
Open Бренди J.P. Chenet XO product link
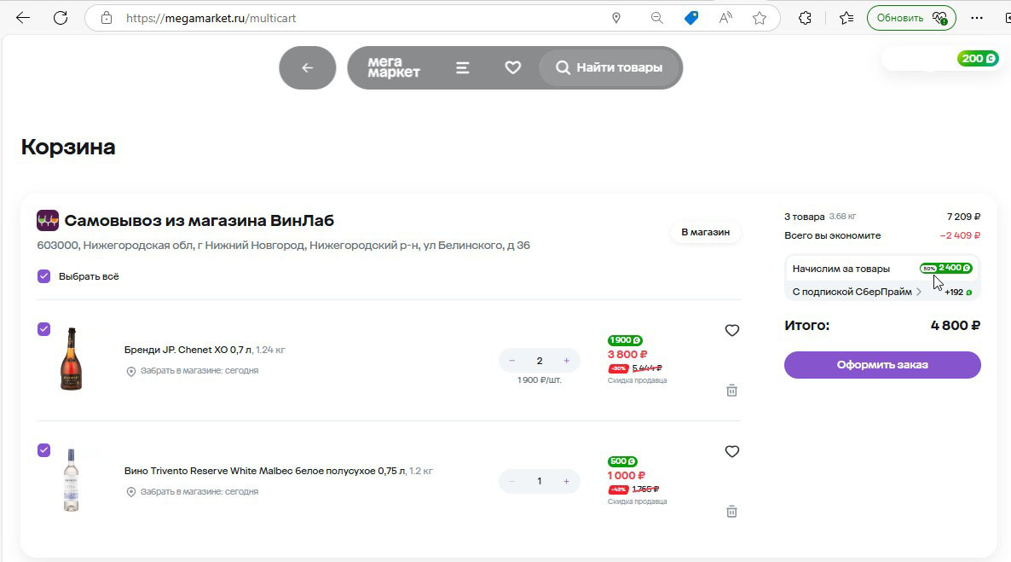click(188, 350)
